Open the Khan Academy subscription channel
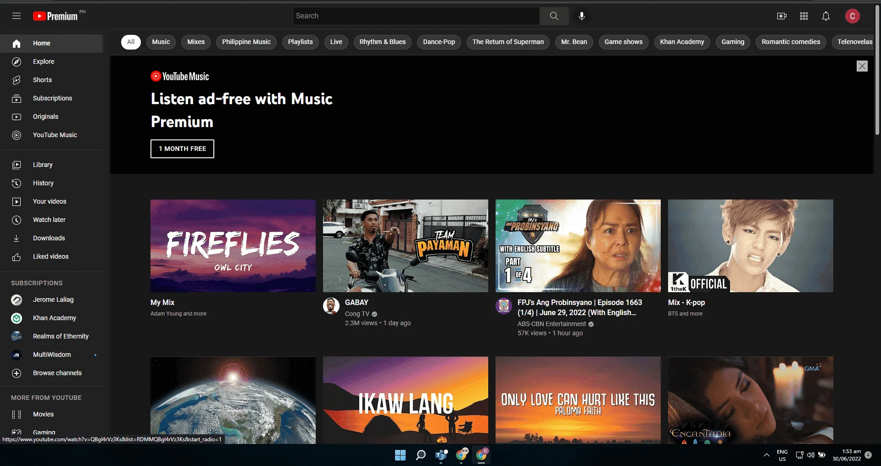 (x=51, y=318)
